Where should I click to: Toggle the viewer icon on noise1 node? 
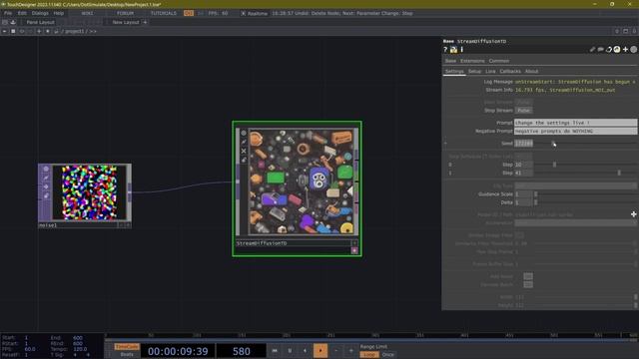(x=46, y=169)
